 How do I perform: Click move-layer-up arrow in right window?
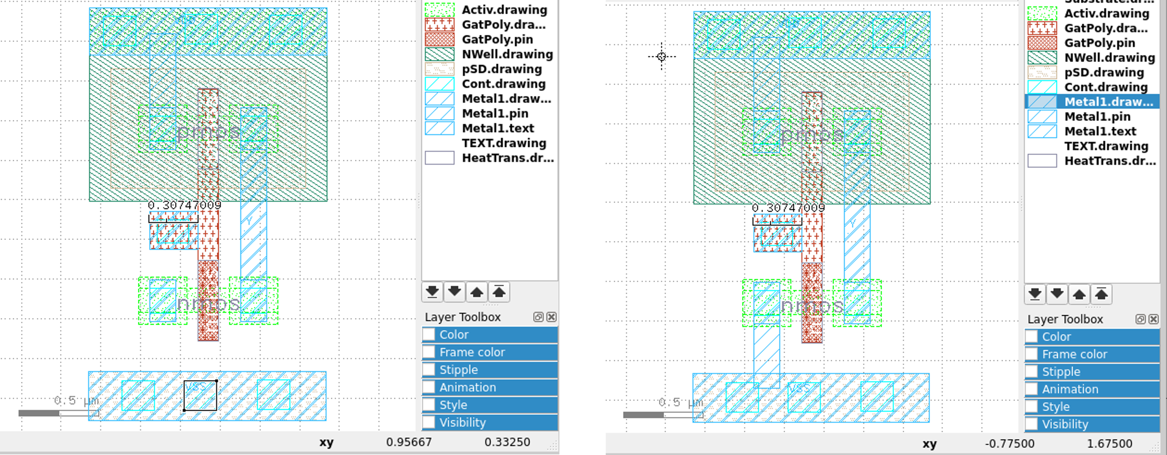1079,294
